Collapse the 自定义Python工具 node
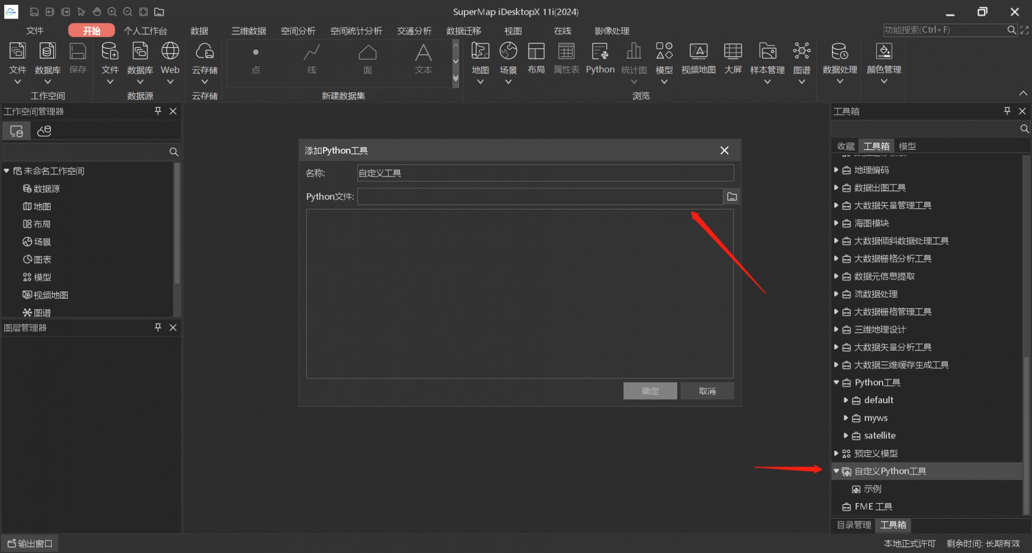The width and height of the screenshot is (1032, 553). [836, 471]
